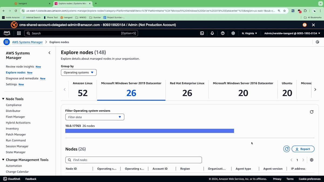Open Nodes table preferences gear
This screenshot has width=324, height=182.
[x=312, y=160]
